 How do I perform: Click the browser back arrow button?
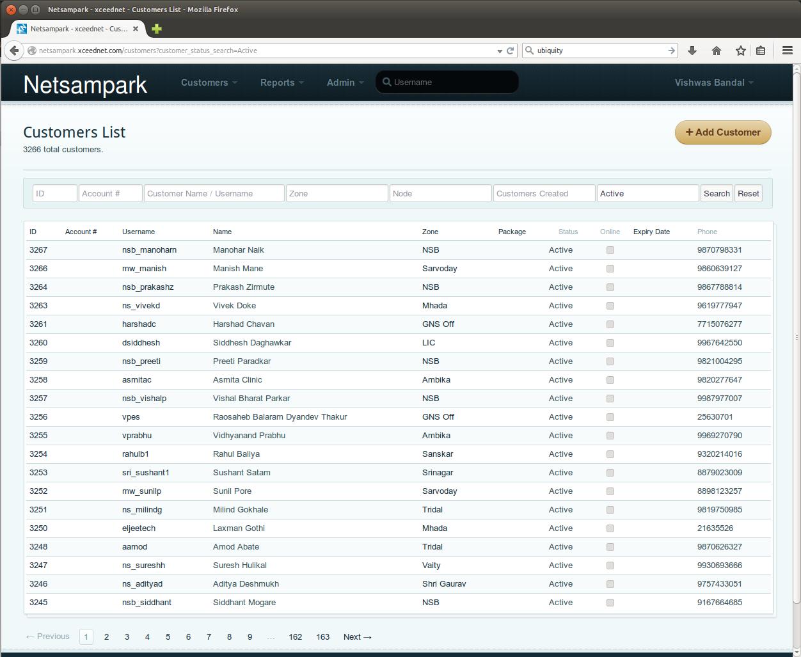coord(14,51)
